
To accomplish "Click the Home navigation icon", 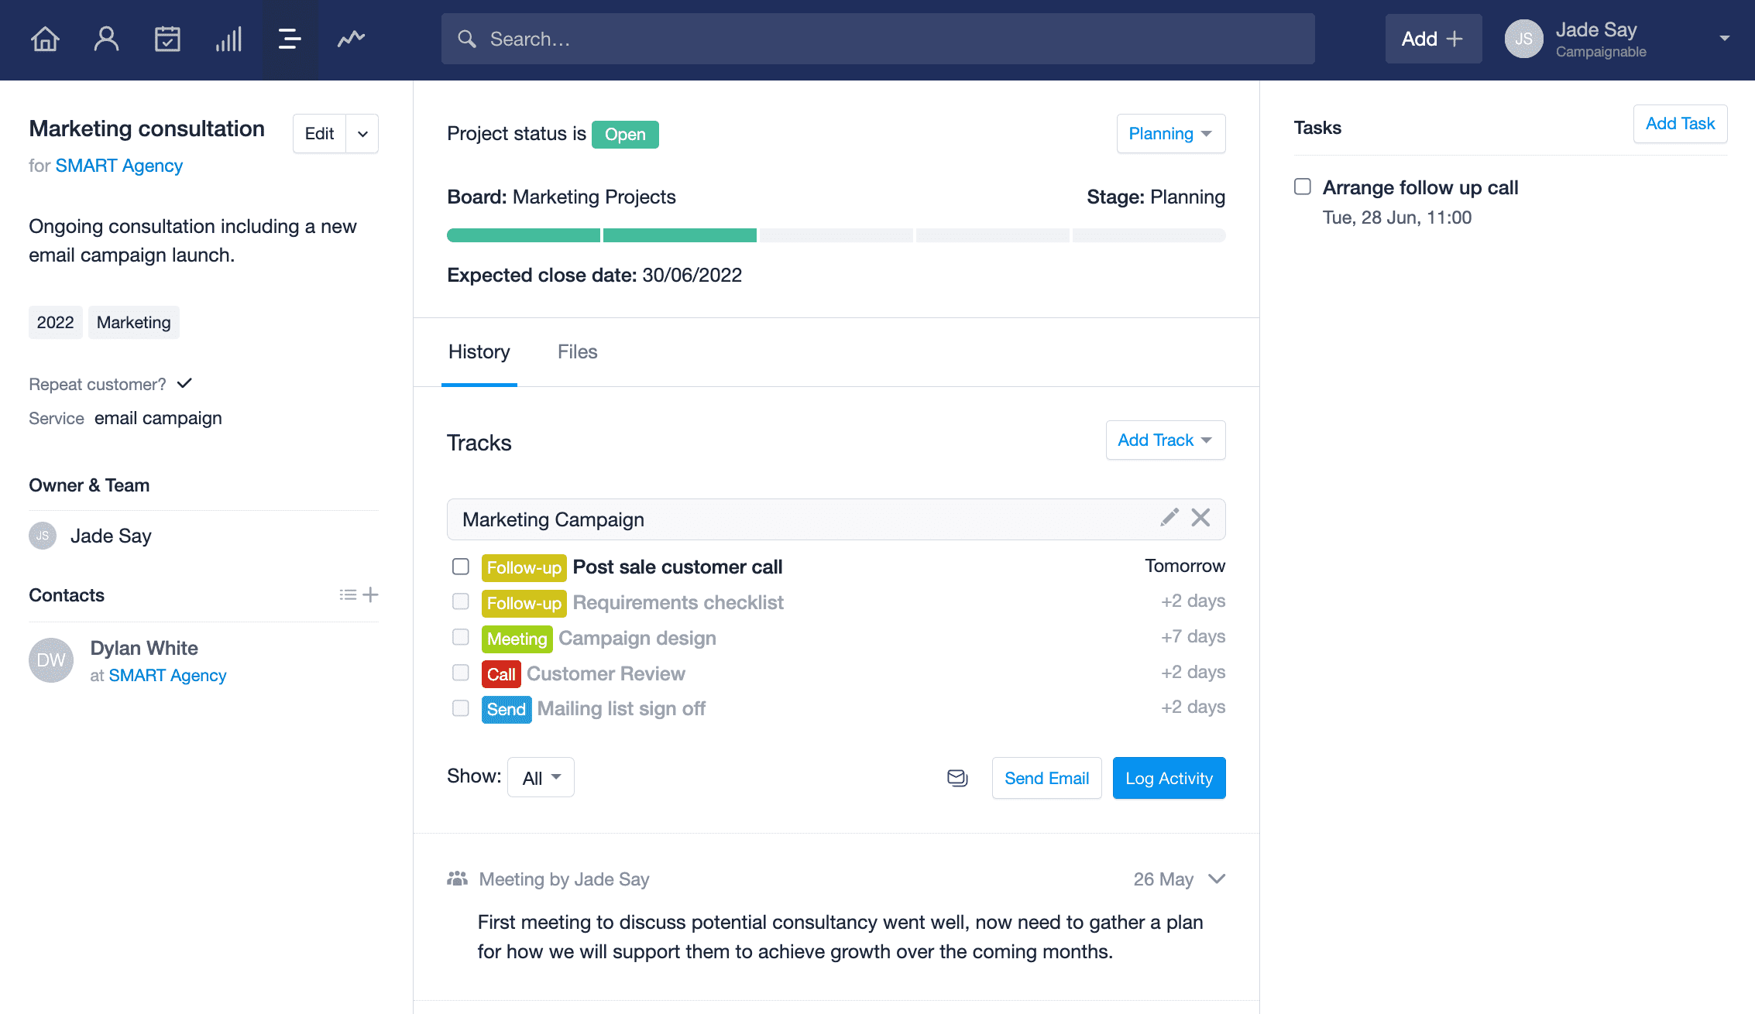I will click(43, 39).
